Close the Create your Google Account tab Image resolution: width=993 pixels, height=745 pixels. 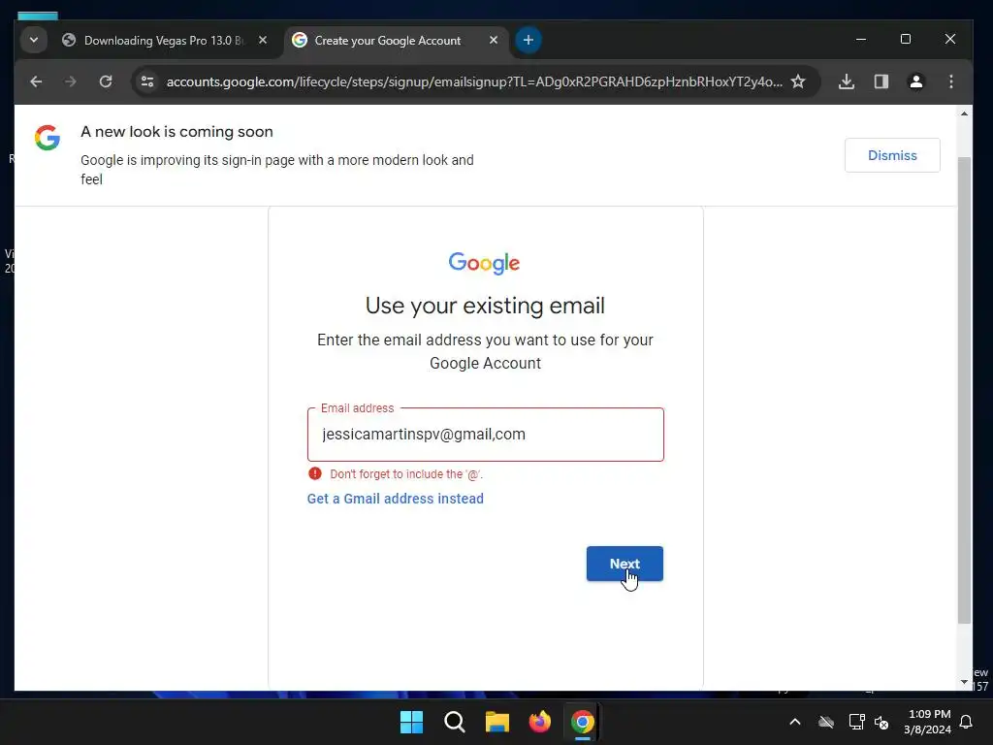point(494,40)
